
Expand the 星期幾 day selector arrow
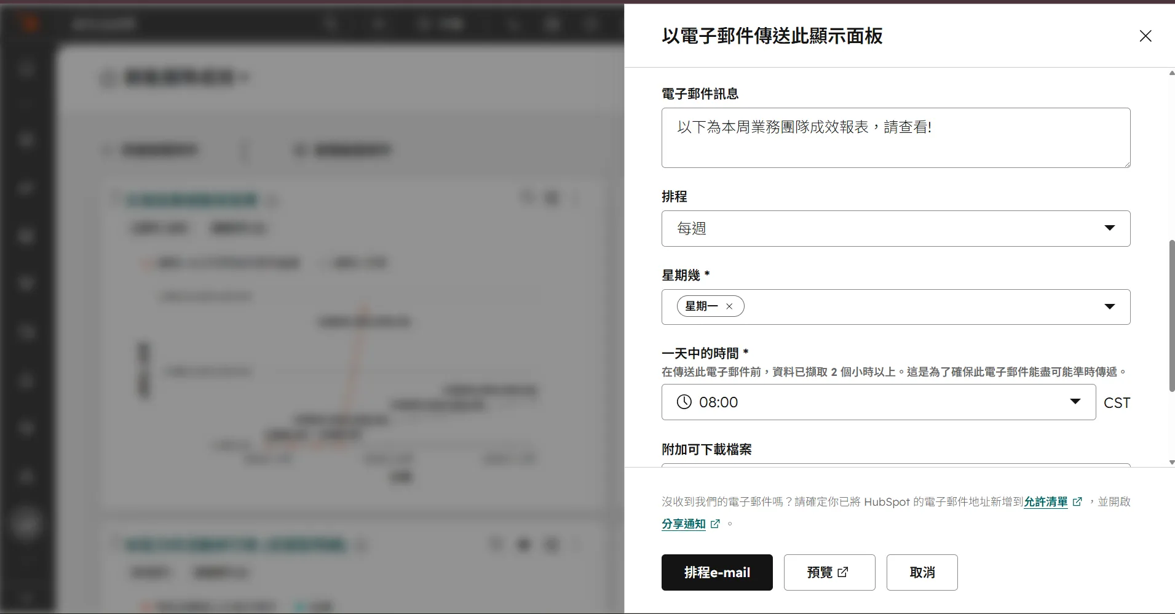[1110, 306]
